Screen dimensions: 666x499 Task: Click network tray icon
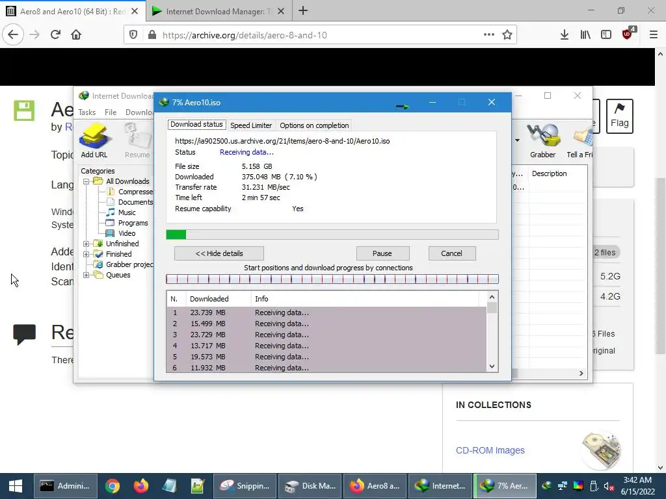tap(563, 485)
